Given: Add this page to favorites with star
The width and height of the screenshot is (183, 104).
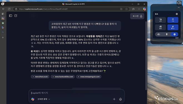Looking at the screenshot, I should [126, 9].
